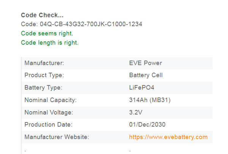Click the dot below 'Manufacturer Website:' label
Screen dimensions: 228x154
pyautogui.click(x=25, y=150)
